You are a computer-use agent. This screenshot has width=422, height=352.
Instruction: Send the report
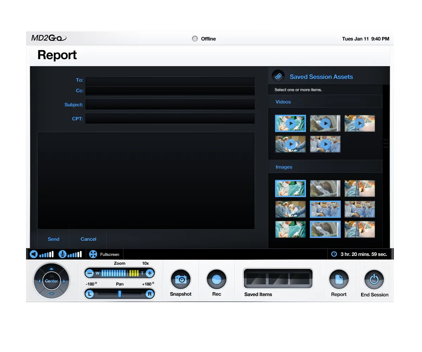[53, 239]
